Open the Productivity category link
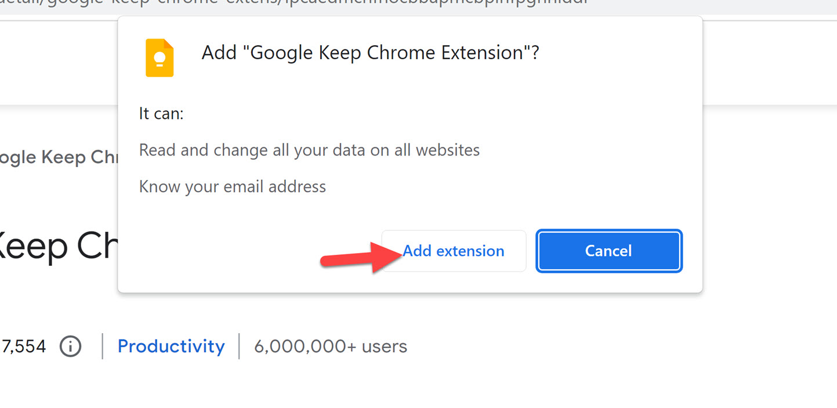The height and width of the screenshot is (408, 837). coord(171,346)
